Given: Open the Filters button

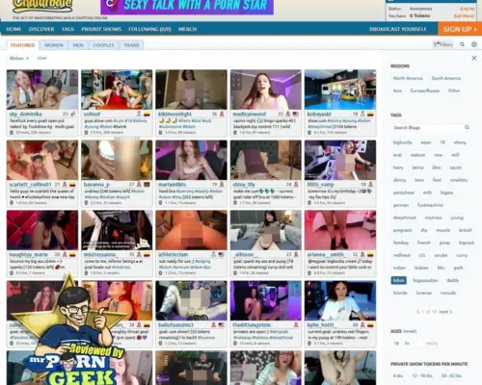Looking at the screenshot, I should (x=443, y=44).
